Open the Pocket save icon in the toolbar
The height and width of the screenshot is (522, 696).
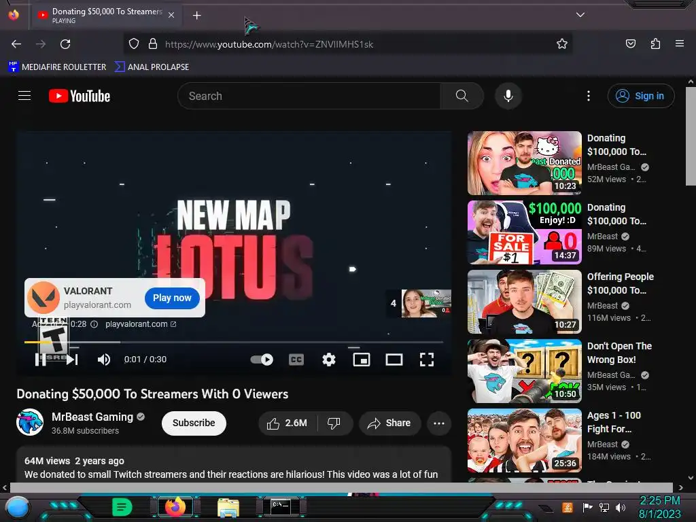630,44
